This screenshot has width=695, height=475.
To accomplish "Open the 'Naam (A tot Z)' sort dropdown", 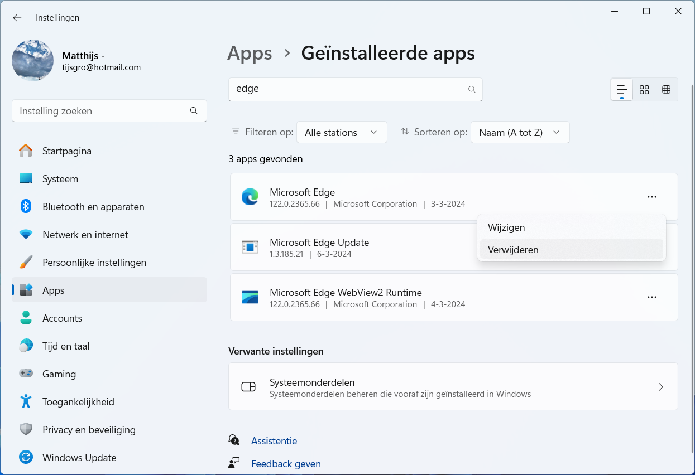I will pos(520,132).
